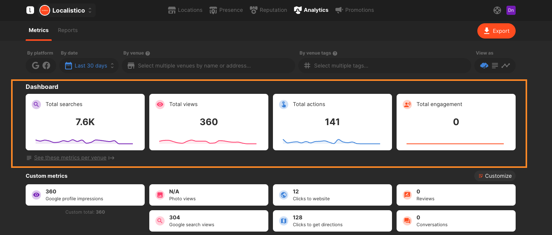Viewport: 552px width, 235px height.
Task: Click the Total actions blue sparkline
Action: coord(332,142)
